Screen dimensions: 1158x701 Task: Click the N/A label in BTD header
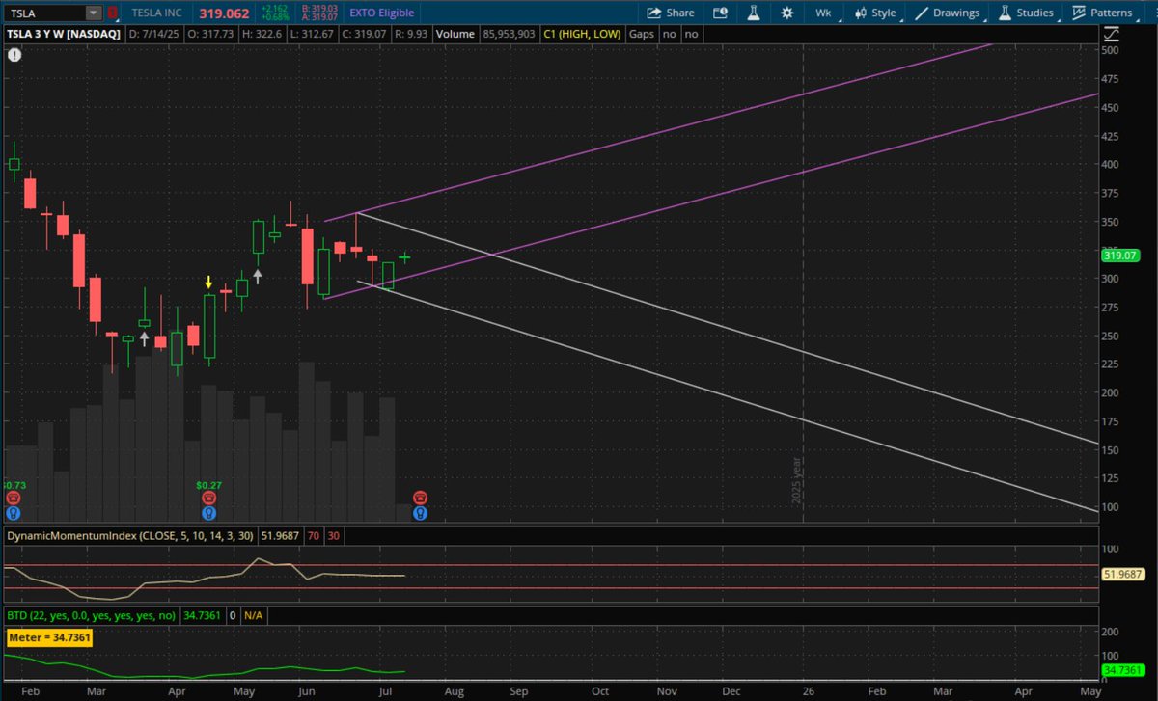point(254,614)
